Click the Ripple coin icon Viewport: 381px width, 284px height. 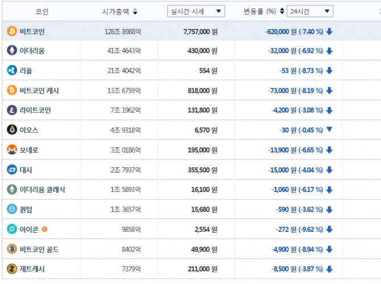[x=11, y=71]
